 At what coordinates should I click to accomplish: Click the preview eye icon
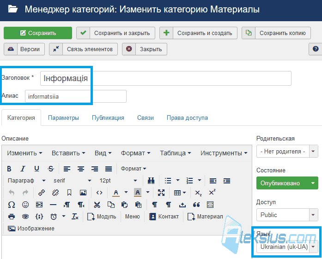click(x=25, y=217)
